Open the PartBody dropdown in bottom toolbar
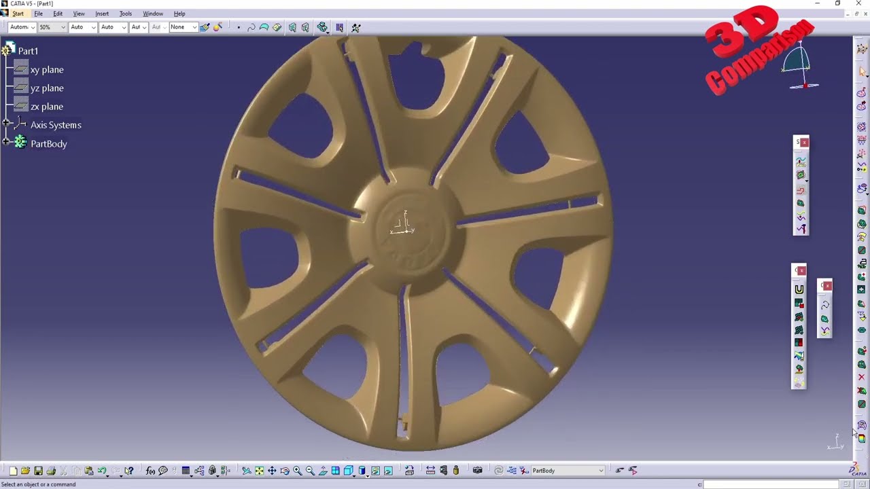The height and width of the screenshot is (489, 870). [568, 471]
